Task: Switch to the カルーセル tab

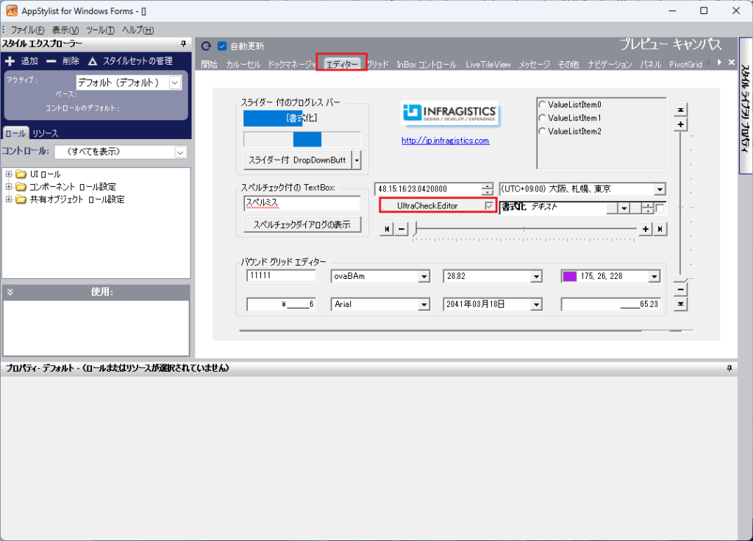Action: pyautogui.click(x=243, y=65)
